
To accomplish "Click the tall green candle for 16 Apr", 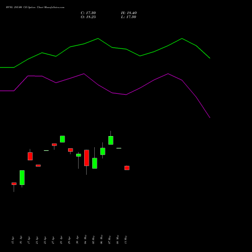I will (x=22, y=177).
